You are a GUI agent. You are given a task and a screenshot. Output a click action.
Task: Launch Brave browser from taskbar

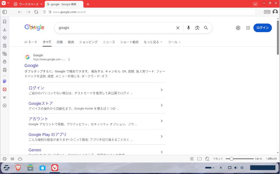coord(18,168)
